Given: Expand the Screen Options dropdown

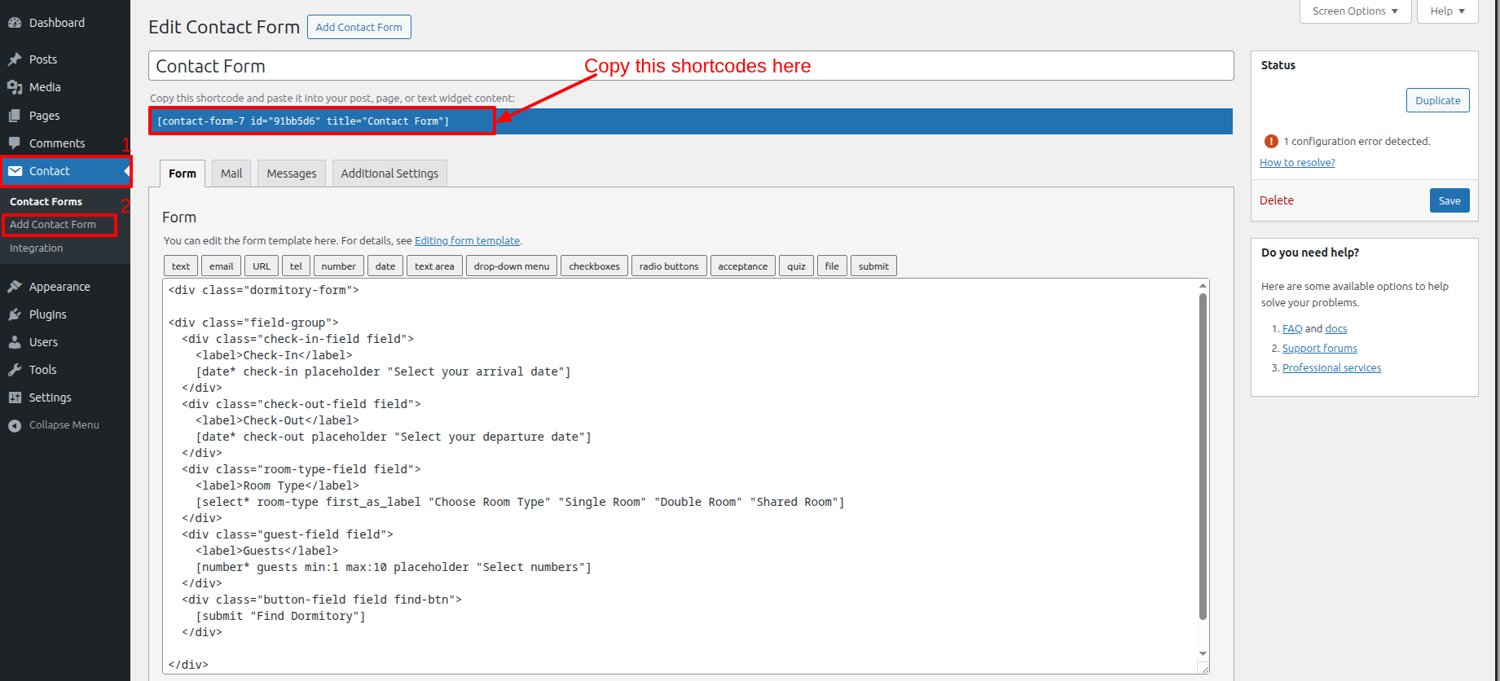Looking at the screenshot, I should 1355,11.
